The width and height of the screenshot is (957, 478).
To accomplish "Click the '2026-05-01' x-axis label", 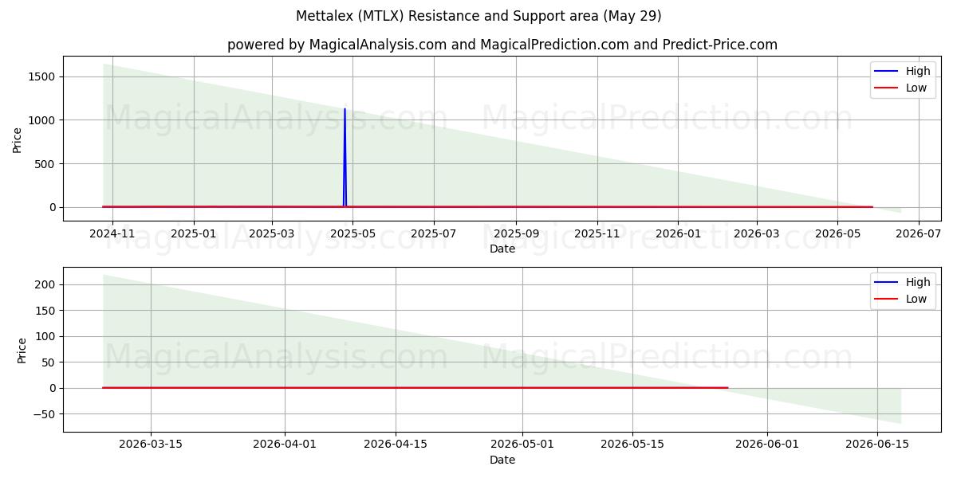I will (522, 445).
